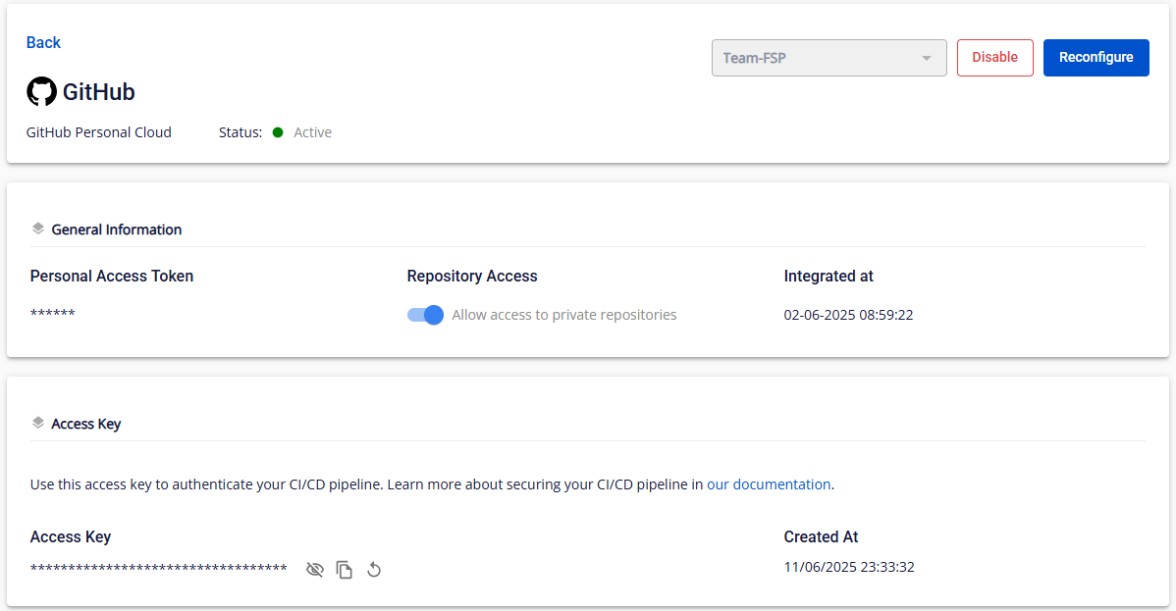1176x611 pixels.
Task: Click the masked access key asterisks
Action: pyautogui.click(x=158, y=568)
